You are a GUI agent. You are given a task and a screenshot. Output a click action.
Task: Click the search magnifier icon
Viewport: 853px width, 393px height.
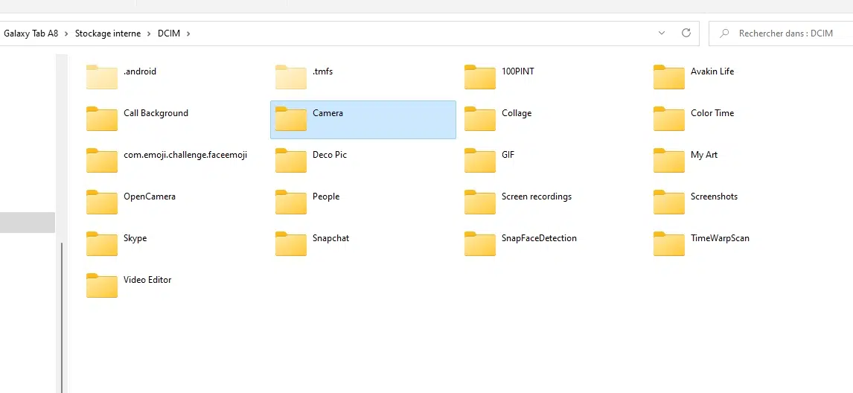pos(724,33)
